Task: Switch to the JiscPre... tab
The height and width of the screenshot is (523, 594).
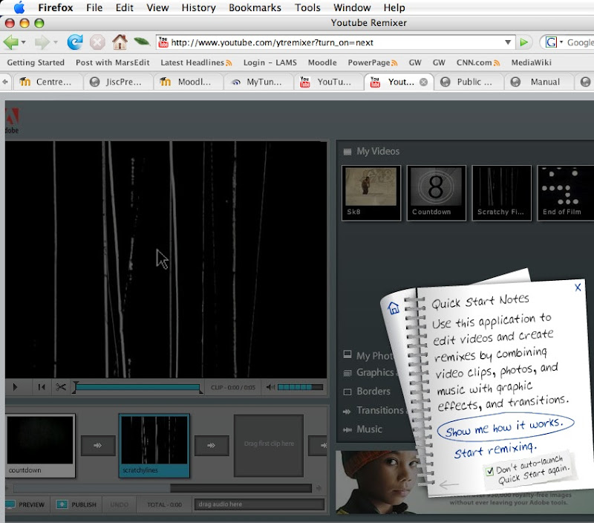Action: point(118,82)
